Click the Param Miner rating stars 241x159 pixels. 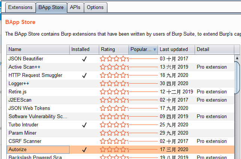(114, 133)
